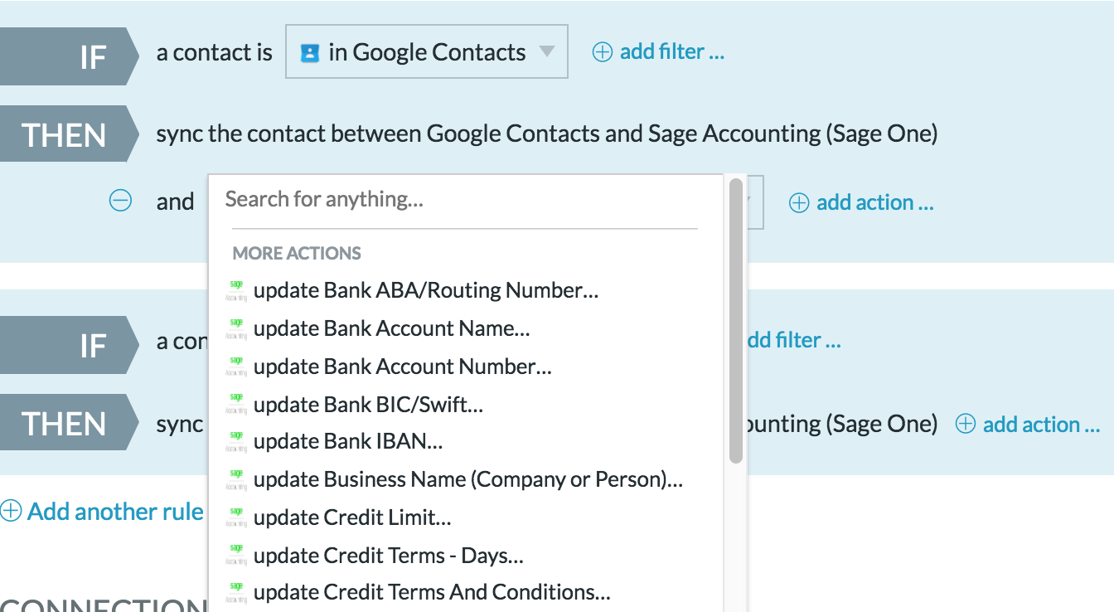Select 'update Bank IBAN…'
The width and height of the screenshot is (1114, 612).
348,442
